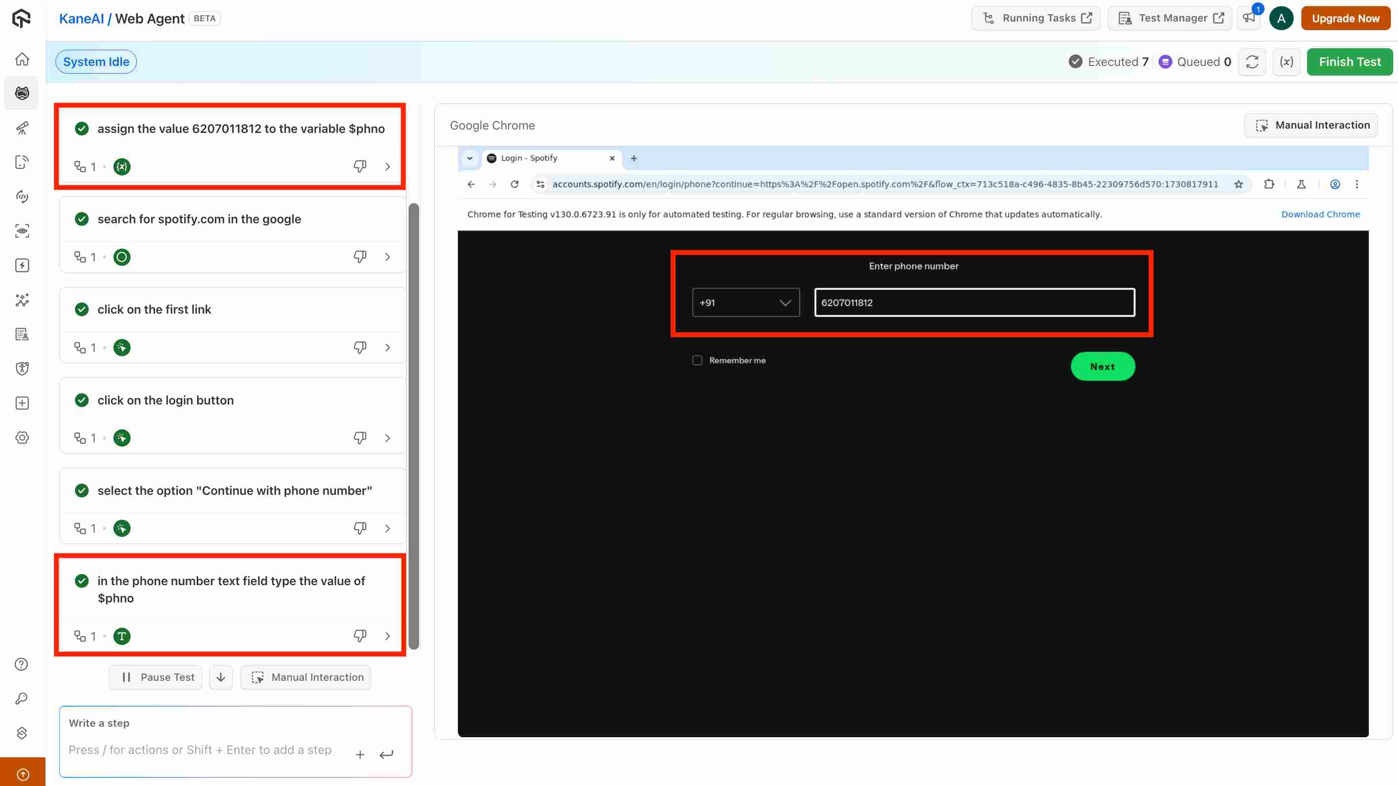Image resolution: width=1398 pixels, height=786 pixels.
Task: Open the Home icon in left sidebar
Action: 22,59
